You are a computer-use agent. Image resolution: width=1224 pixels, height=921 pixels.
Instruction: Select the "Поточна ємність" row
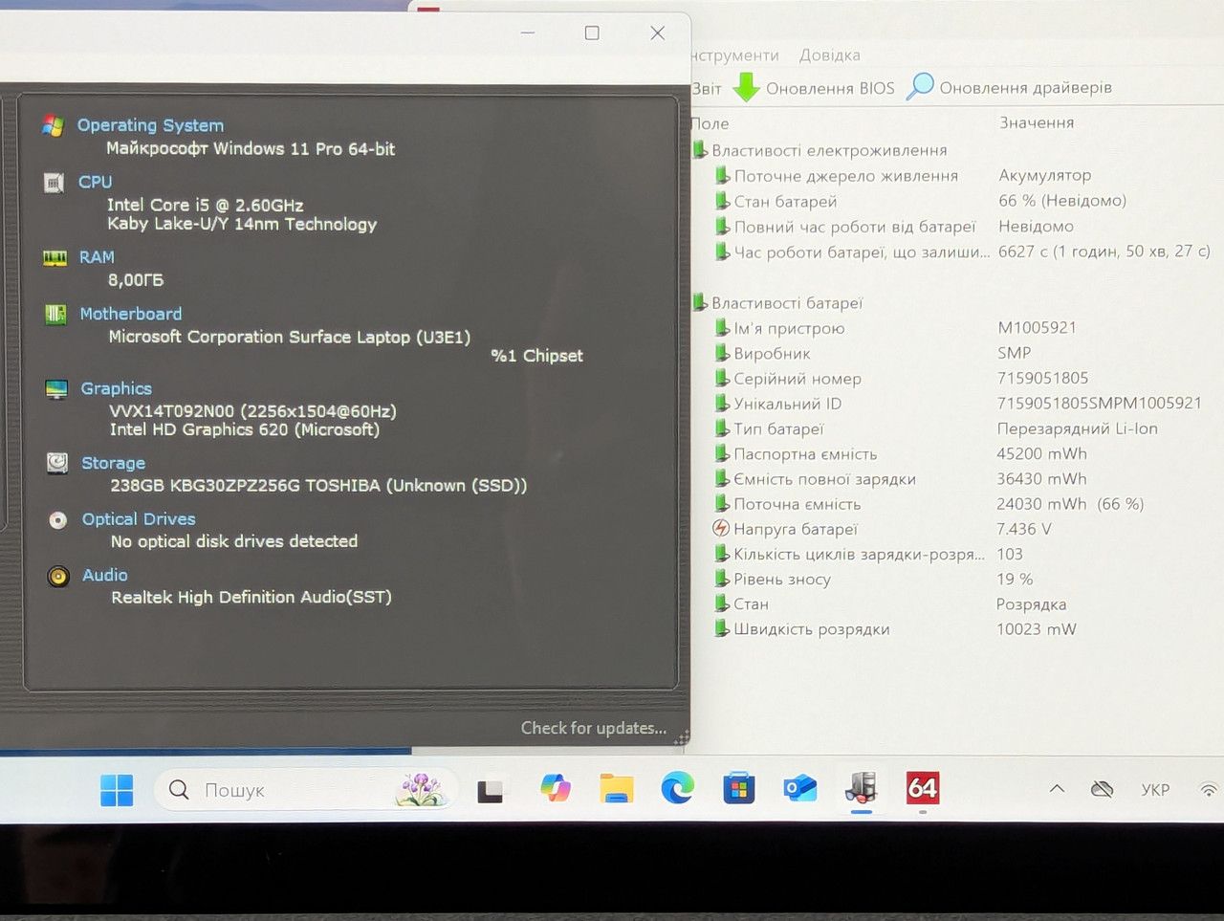956,504
